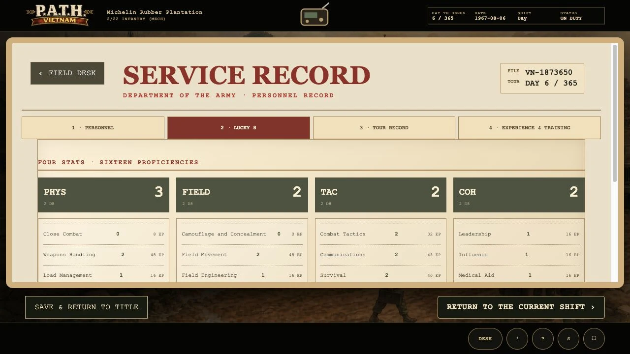Click Michelin Rubber Plantation location text

pos(155,12)
